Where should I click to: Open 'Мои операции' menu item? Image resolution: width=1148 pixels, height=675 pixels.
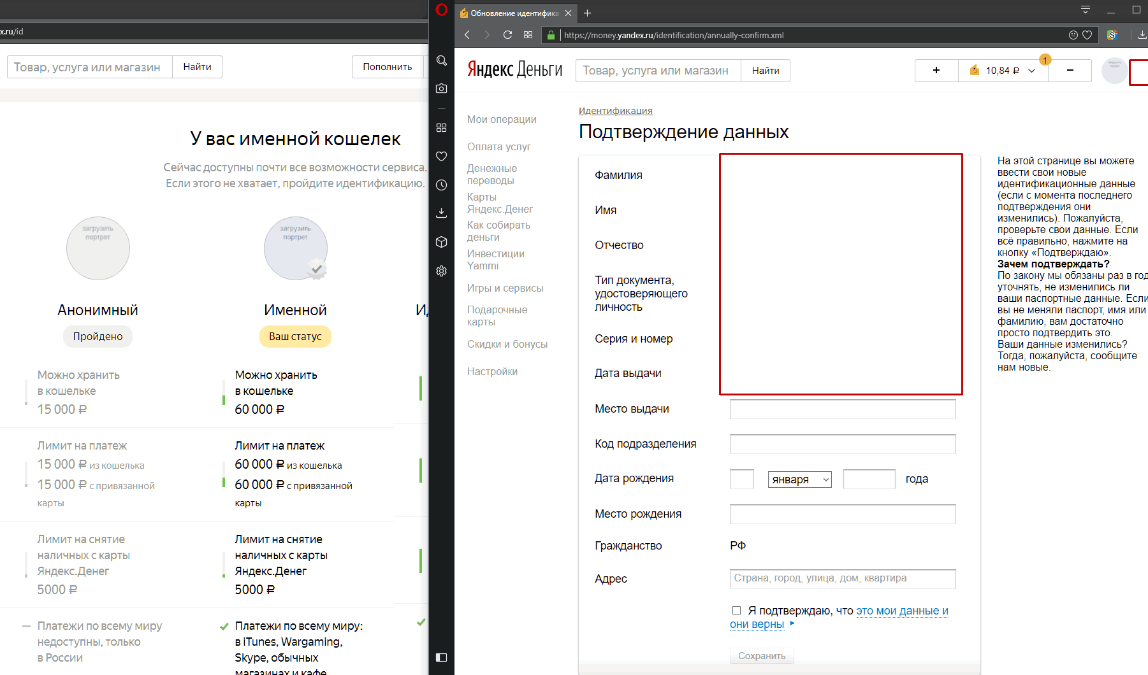(502, 119)
